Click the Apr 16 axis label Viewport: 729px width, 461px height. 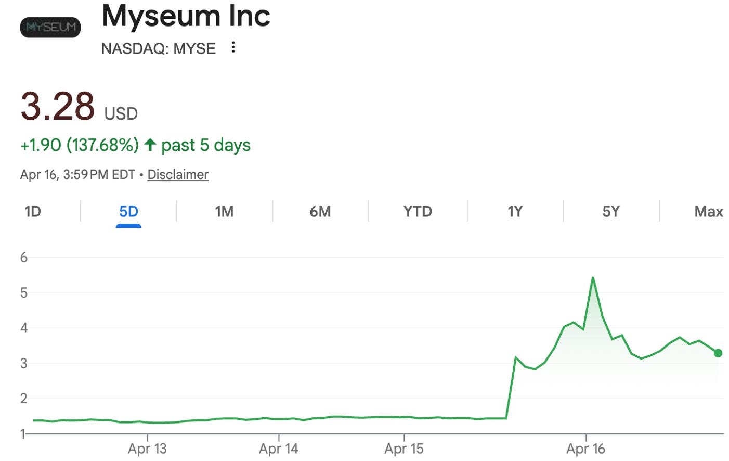[x=585, y=449]
